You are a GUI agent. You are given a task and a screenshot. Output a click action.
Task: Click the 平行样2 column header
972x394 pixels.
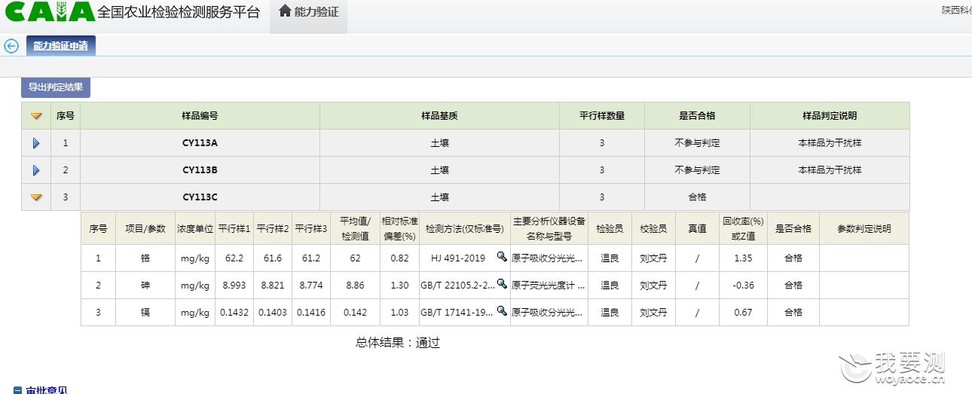pyautogui.click(x=273, y=229)
